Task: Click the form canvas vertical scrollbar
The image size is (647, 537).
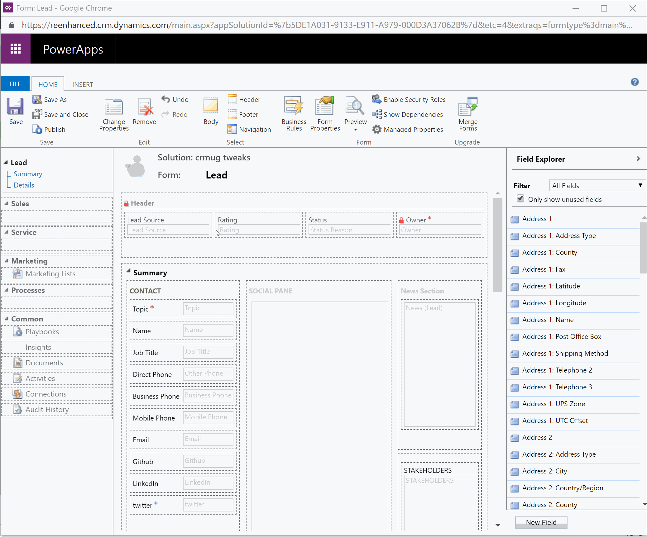Action: 497,245
